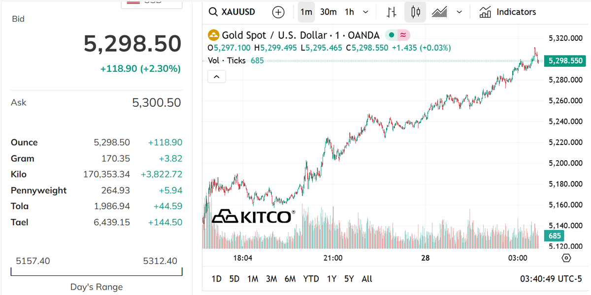Click the 5,298.550 price label on axis
This screenshot has width=591, height=295.
tap(565, 61)
